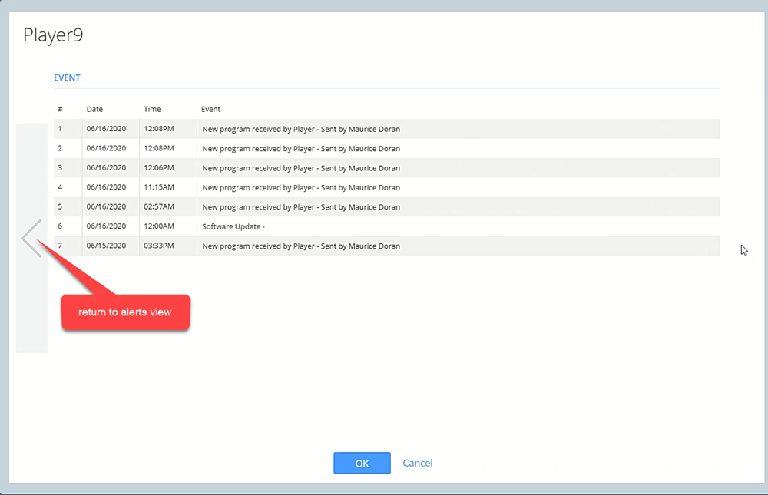This screenshot has height=495, width=768.
Task: Select the row number 2 cell
Action: [60, 148]
